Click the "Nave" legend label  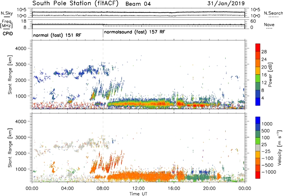coord(269,25)
